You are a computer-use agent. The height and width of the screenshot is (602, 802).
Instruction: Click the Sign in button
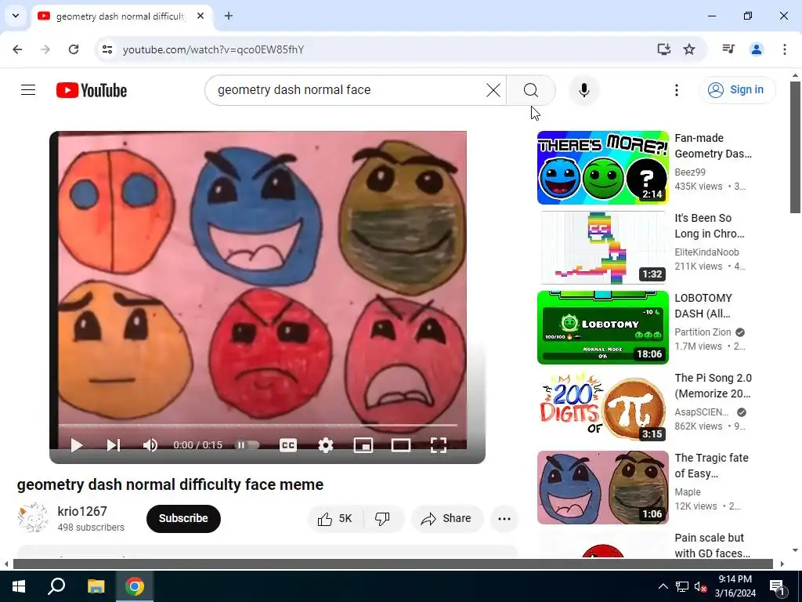(736, 89)
